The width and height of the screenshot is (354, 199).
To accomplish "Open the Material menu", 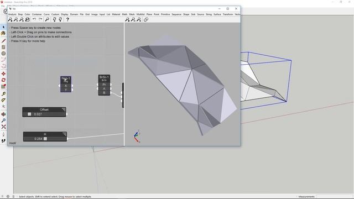I will 116,14.
